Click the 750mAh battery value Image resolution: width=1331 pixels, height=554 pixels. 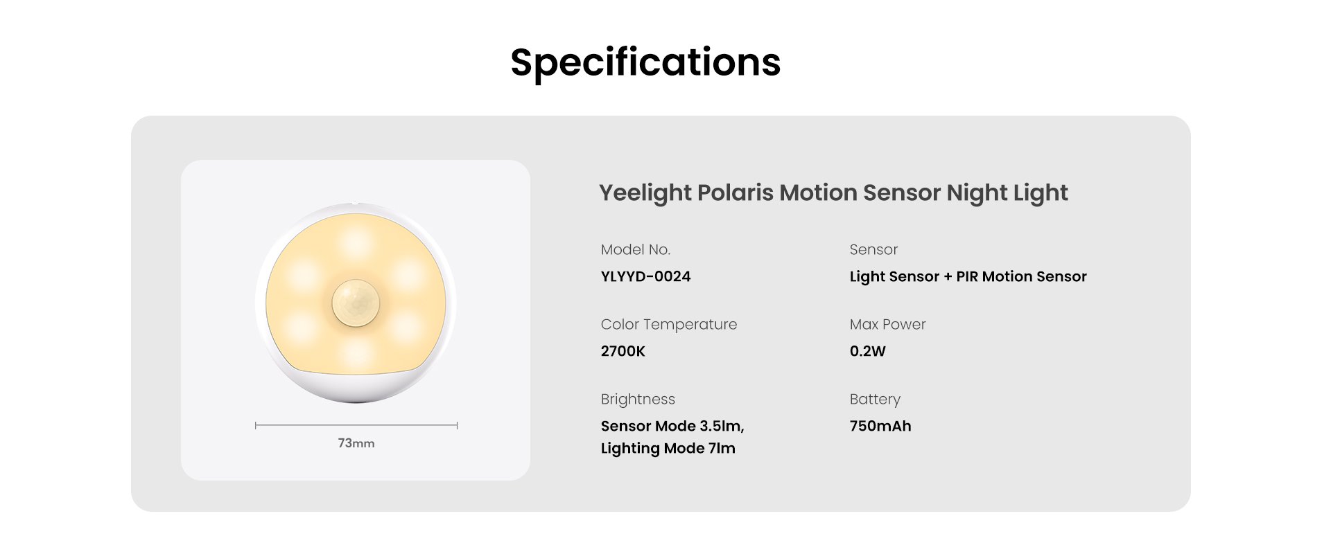coord(880,426)
